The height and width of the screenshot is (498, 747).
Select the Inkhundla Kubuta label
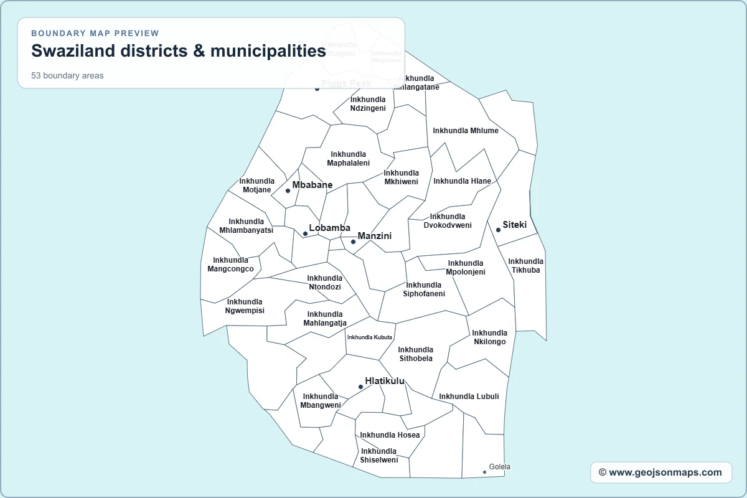[x=370, y=337]
